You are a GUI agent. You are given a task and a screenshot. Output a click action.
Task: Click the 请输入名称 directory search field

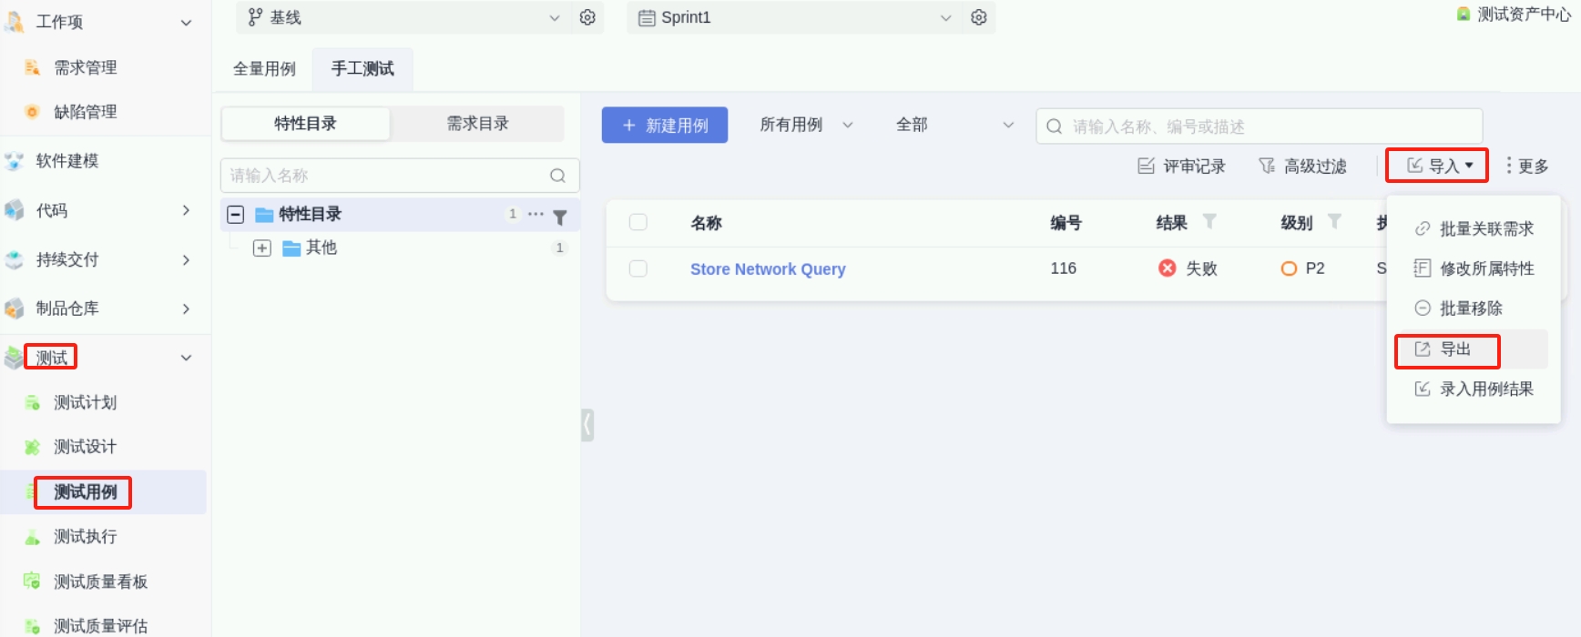[400, 176]
